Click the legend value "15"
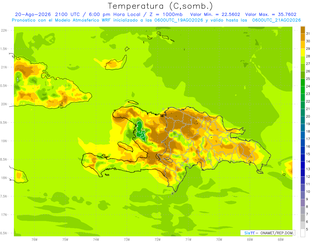Image resolution: width=315 pixels, height=243 pixels. point(308,154)
